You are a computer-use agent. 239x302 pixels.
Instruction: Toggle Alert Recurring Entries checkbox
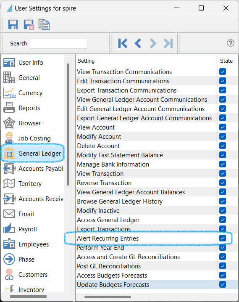point(223,238)
